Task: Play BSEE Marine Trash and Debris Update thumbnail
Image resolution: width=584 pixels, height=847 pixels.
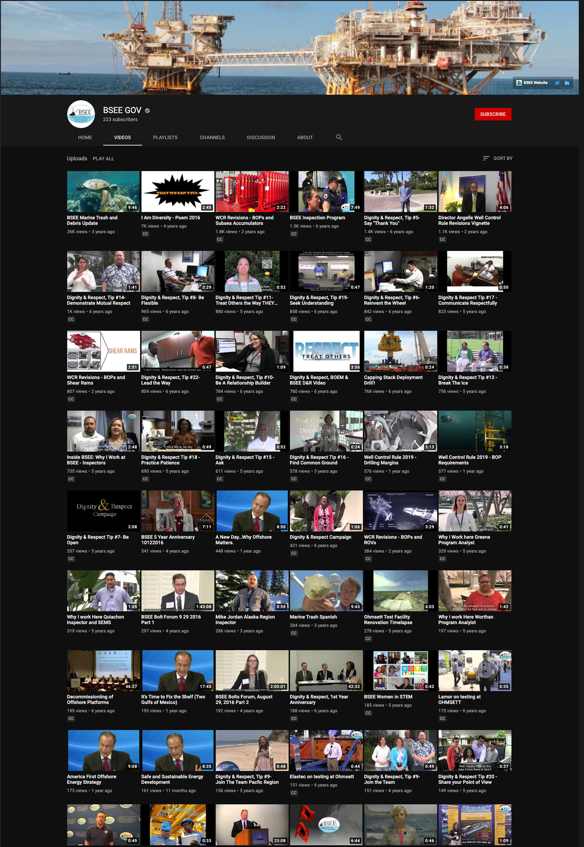Action: (103, 192)
